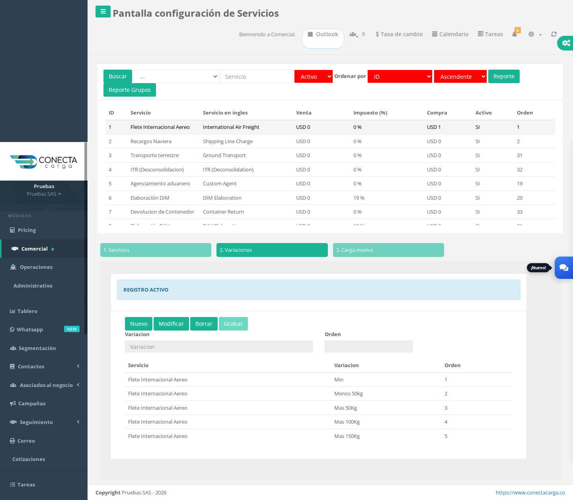The image size is (573, 500).
Task: Expand Asociados al negocio submenu
Action: [44, 385]
